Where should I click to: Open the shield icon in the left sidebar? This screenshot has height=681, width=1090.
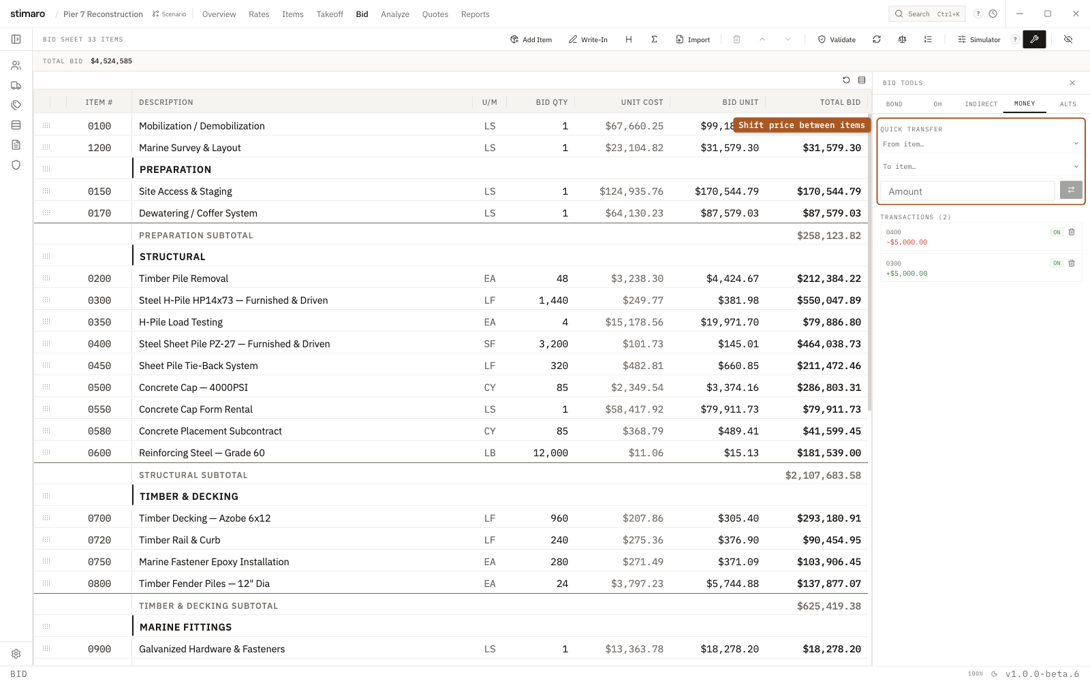coord(16,164)
